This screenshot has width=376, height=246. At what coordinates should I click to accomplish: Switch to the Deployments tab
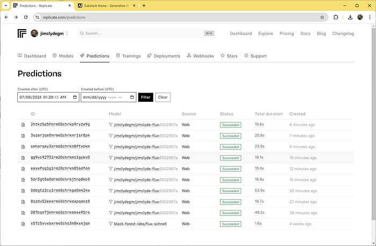tap(163, 56)
